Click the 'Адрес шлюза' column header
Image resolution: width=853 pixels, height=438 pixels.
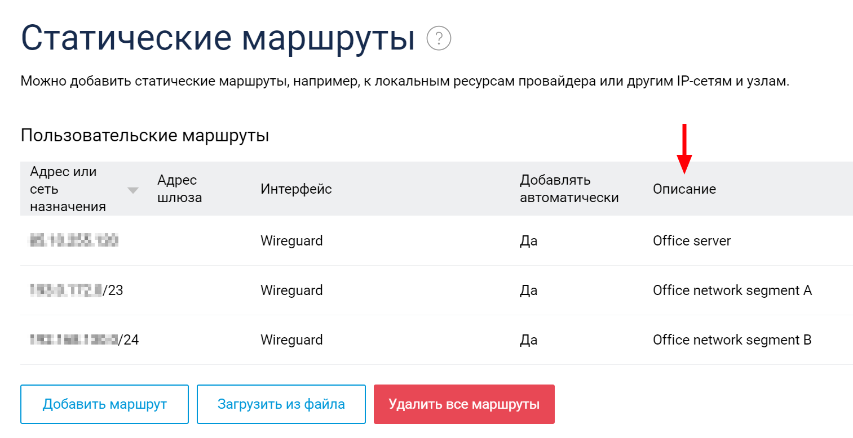(x=179, y=189)
